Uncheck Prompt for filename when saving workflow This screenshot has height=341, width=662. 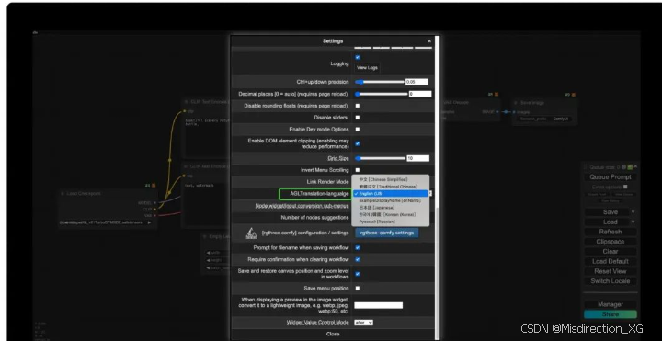point(358,248)
